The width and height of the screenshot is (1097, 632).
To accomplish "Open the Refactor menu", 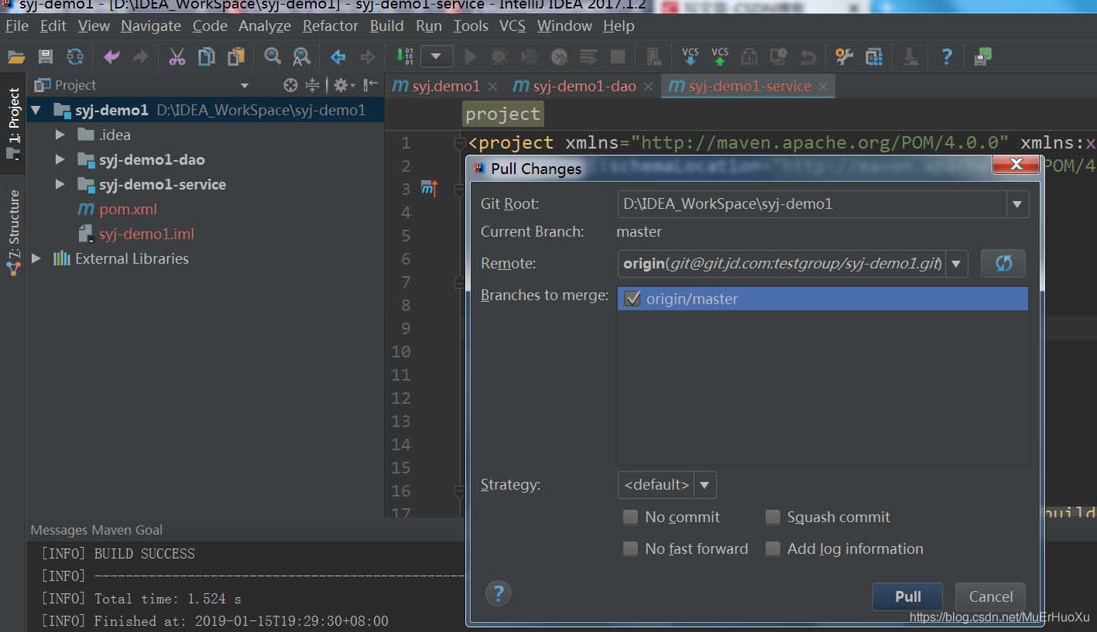I will 331,26.
